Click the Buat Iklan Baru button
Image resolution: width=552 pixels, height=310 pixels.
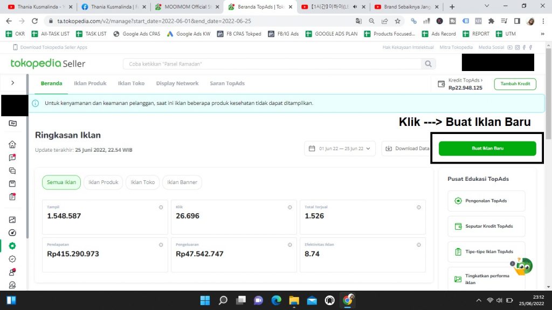[487, 149]
